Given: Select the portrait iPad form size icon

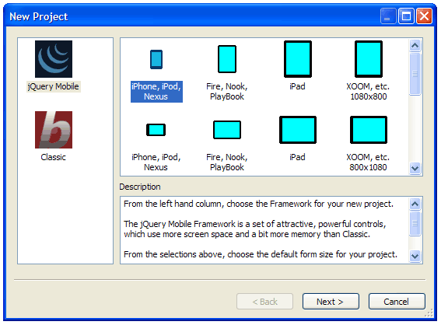Looking at the screenshot, I should pos(298,59).
